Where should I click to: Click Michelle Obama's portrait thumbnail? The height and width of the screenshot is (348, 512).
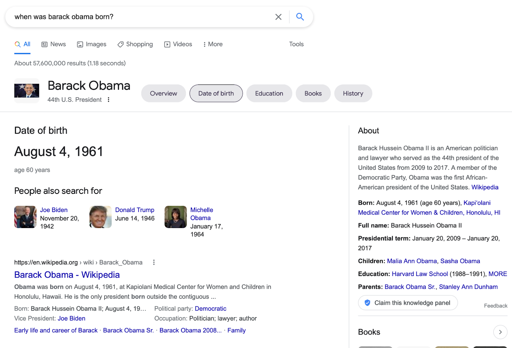pos(176,217)
